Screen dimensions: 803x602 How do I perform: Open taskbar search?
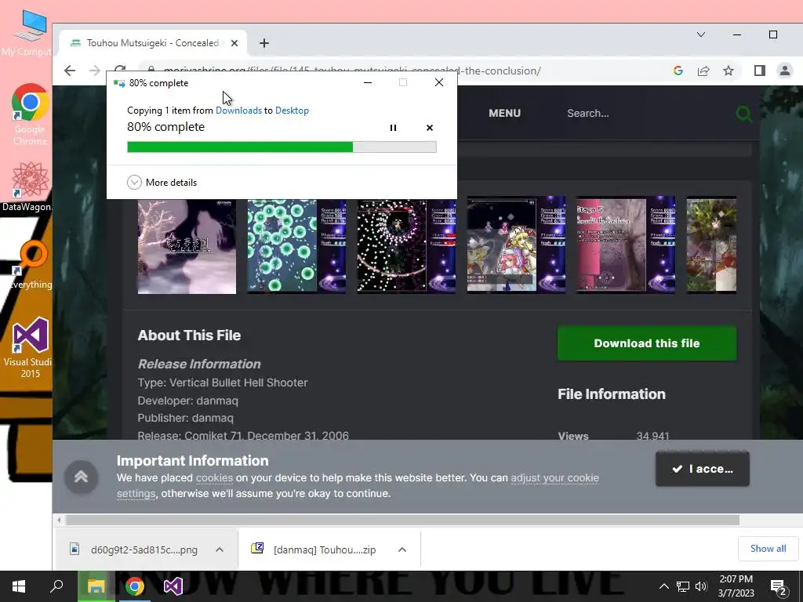click(x=56, y=586)
